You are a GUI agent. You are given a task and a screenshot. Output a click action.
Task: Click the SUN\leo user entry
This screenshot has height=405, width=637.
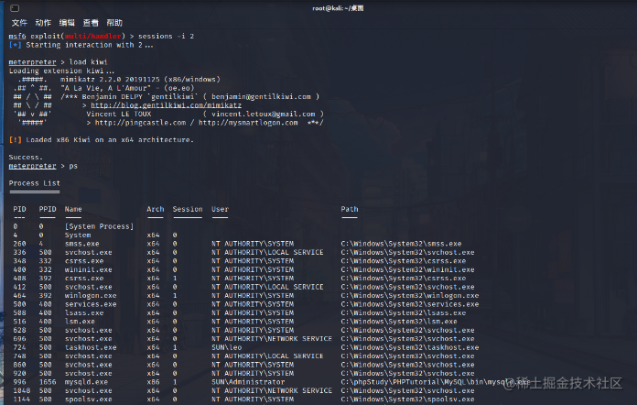coord(226,347)
